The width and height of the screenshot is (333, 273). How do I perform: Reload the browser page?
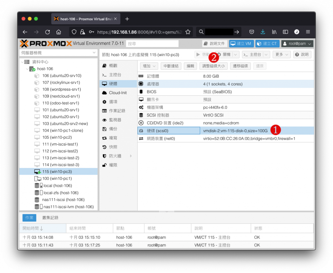pyautogui.click(x=47, y=32)
